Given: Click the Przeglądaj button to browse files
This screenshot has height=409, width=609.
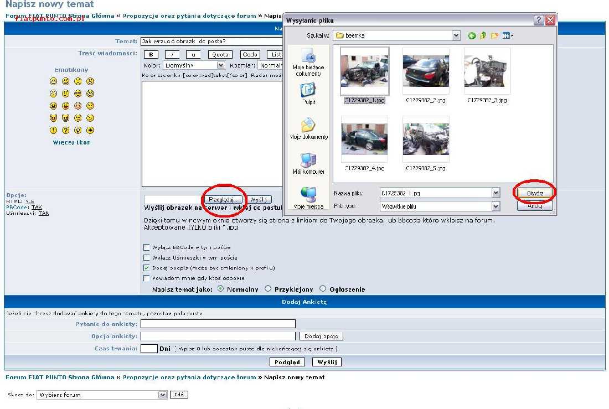Looking at the screenshot, I should (x=223, y=199).
